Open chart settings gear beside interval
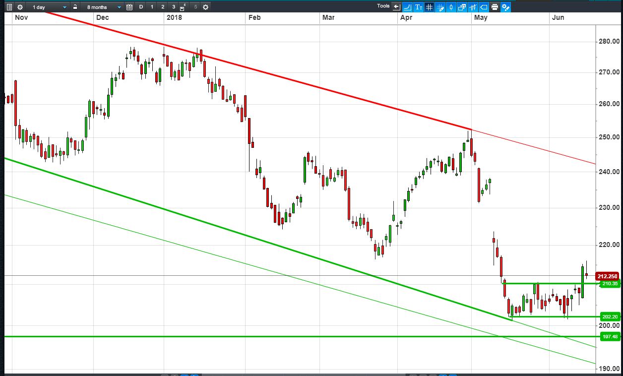Viewport: 623px width, 376px height. point(20,7)
